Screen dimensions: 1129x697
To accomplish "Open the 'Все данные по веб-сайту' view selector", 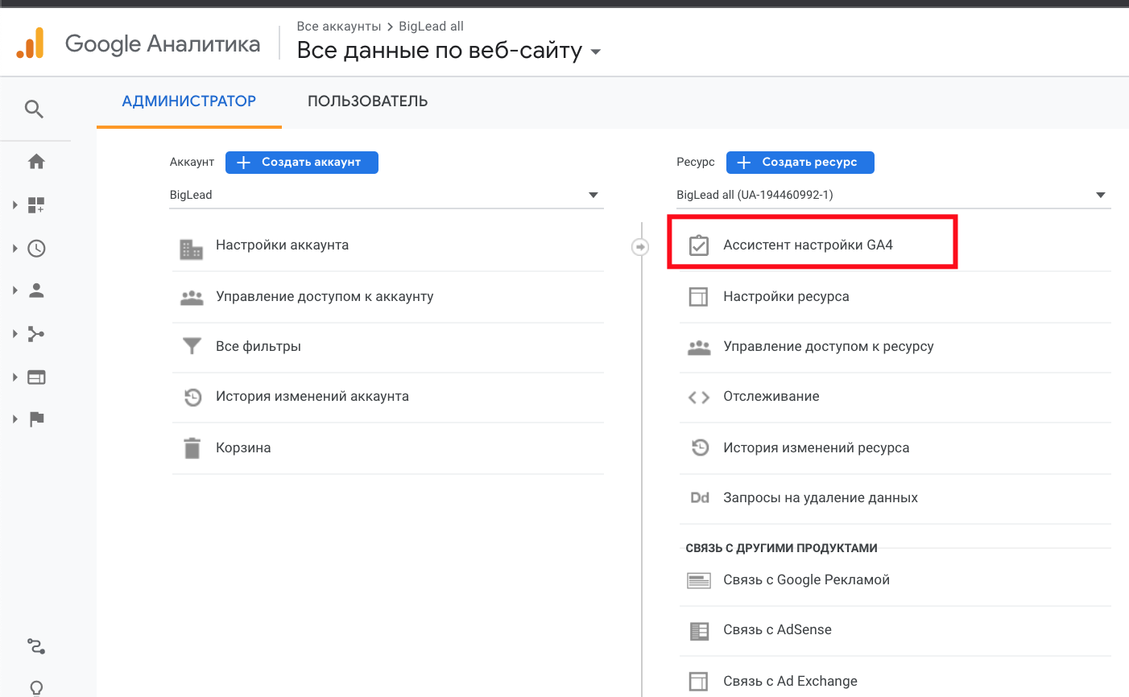I will tap(449, 51).
